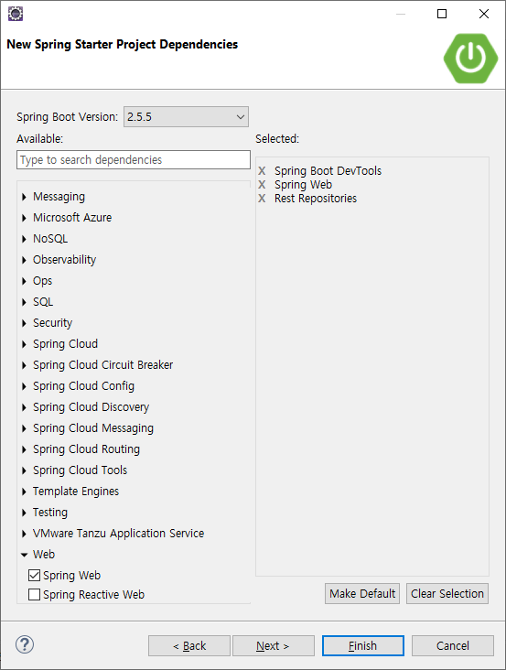Expand the Spring Cloud category
The height and width of the screenshot is (670, 506).
(24, 344)
